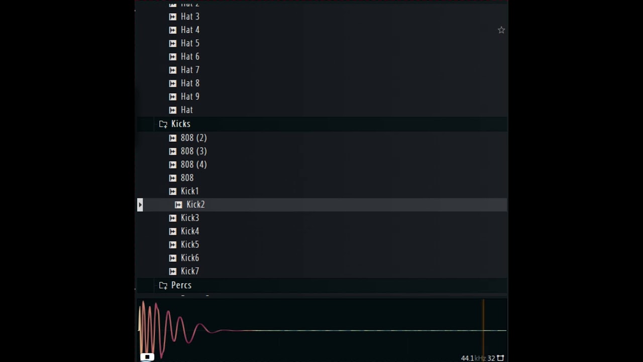The width and height of the screenshot is (643, 362).
Task: Select the Hat 3 sample
Action: [190, 17]
